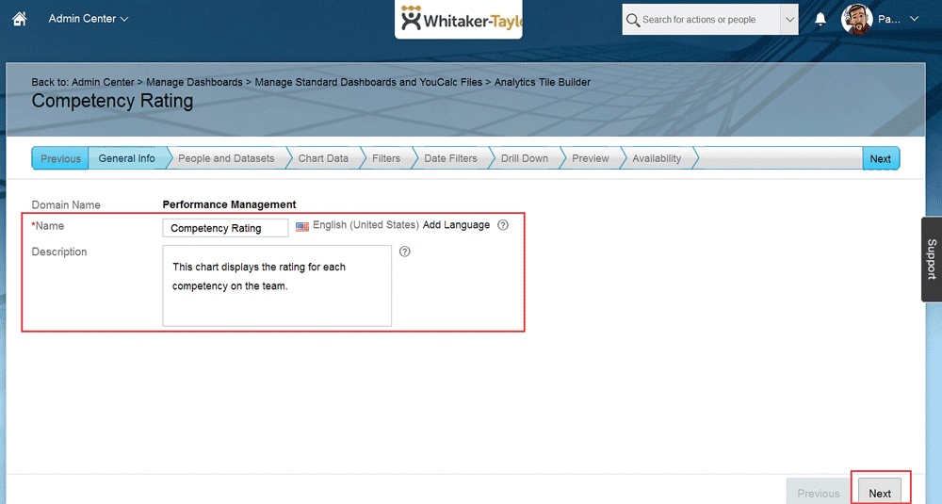Click the help icon beside Add Language

[503, 226]
